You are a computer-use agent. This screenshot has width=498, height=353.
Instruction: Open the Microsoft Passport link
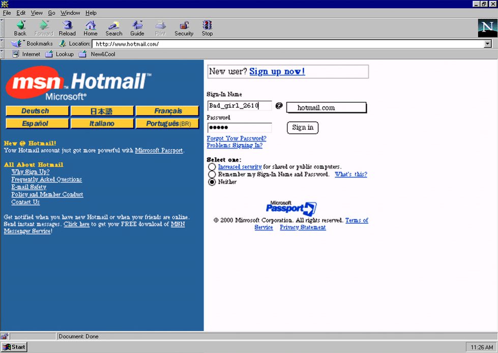click(x=159, y=151)
